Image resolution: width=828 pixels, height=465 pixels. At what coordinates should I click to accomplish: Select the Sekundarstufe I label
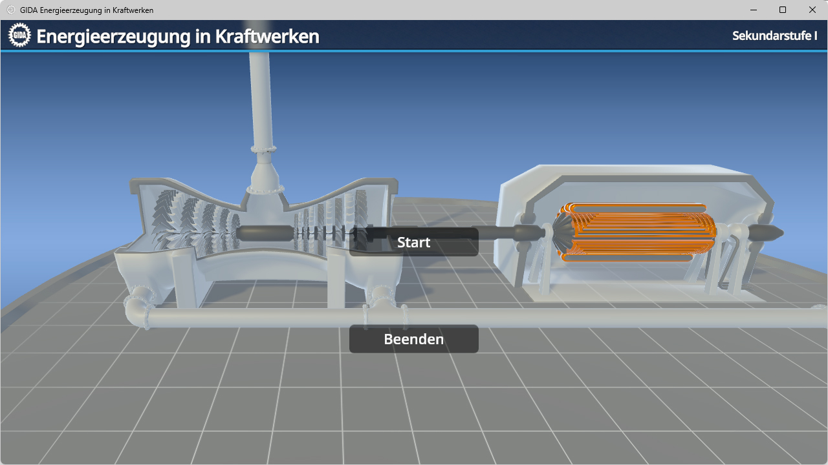pyautogui.click(x=774, y=36)
